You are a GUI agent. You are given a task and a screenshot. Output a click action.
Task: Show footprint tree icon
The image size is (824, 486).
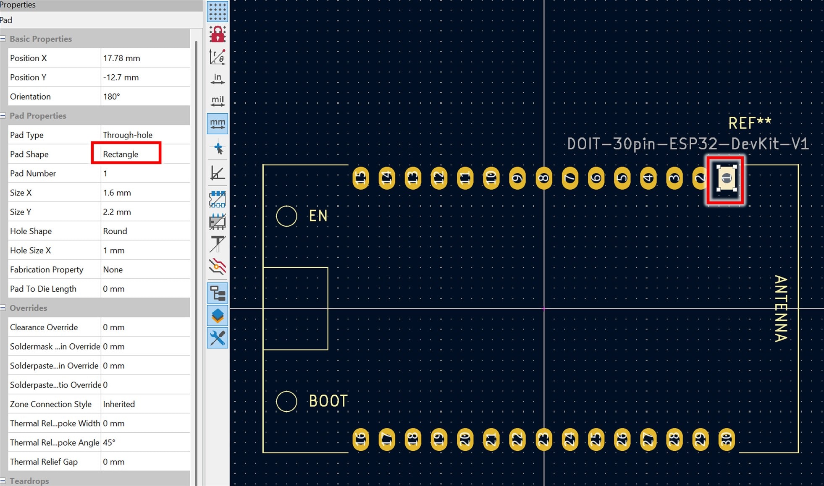click(x=217, y=293)
